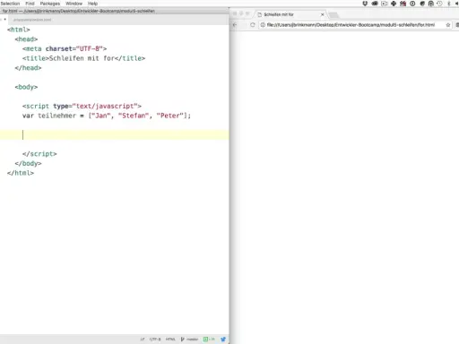Click the '<meta charset' line
The width and height of the screenshot is (459, 344).
[x=65, y=48]
